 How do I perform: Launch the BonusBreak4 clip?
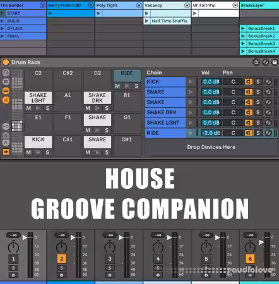(243, 51)
